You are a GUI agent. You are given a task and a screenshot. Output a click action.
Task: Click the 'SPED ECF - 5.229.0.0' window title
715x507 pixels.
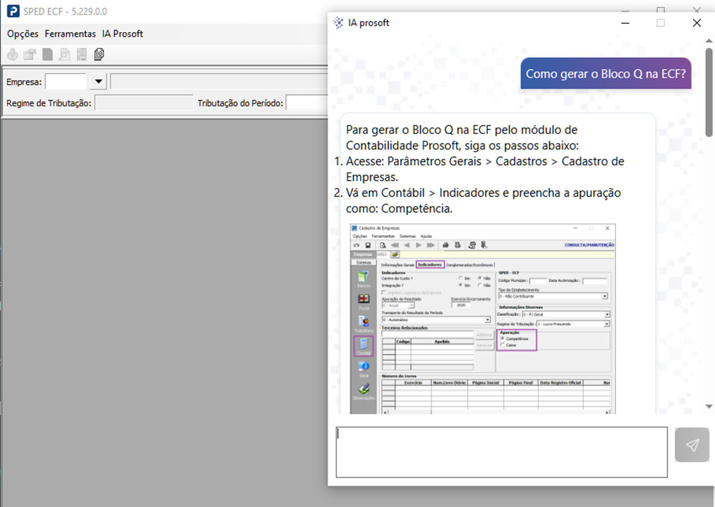(65, 11)
